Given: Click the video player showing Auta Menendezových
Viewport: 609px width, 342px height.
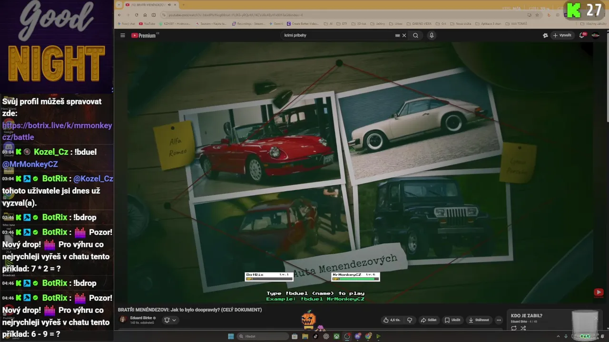Looking at the screenshot, I should tap(360, 172).
